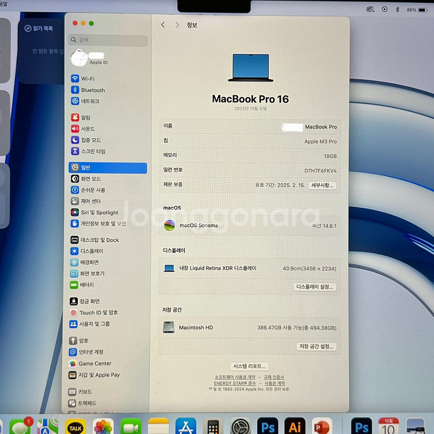Open PowerPoint from the Dock
This screenshot has height=434, width=434.
[322, 426]
